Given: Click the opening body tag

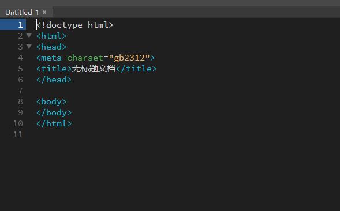Looking at the screenshot, I should click(x=51, y=101).
